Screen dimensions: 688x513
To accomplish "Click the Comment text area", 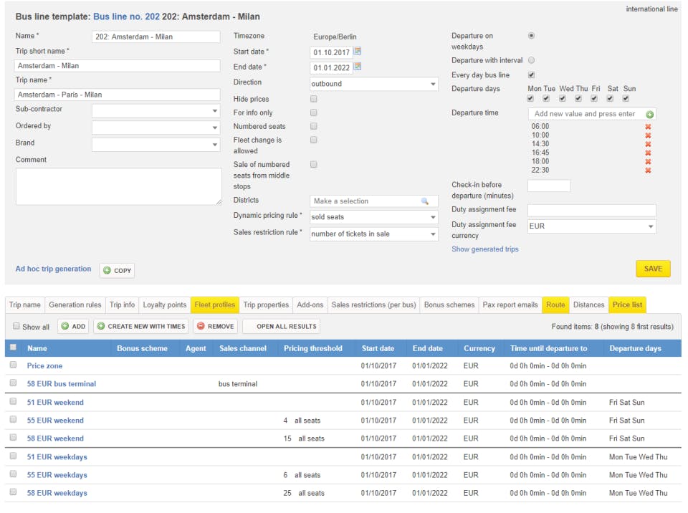I will [119, 187].
